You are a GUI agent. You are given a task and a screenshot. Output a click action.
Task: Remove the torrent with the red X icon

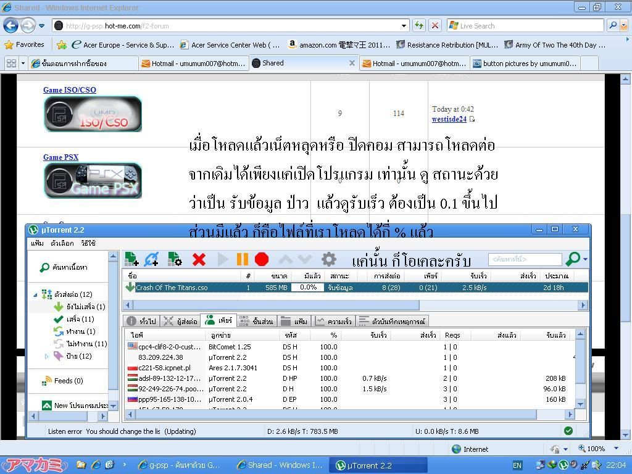[x=199, y=260]
